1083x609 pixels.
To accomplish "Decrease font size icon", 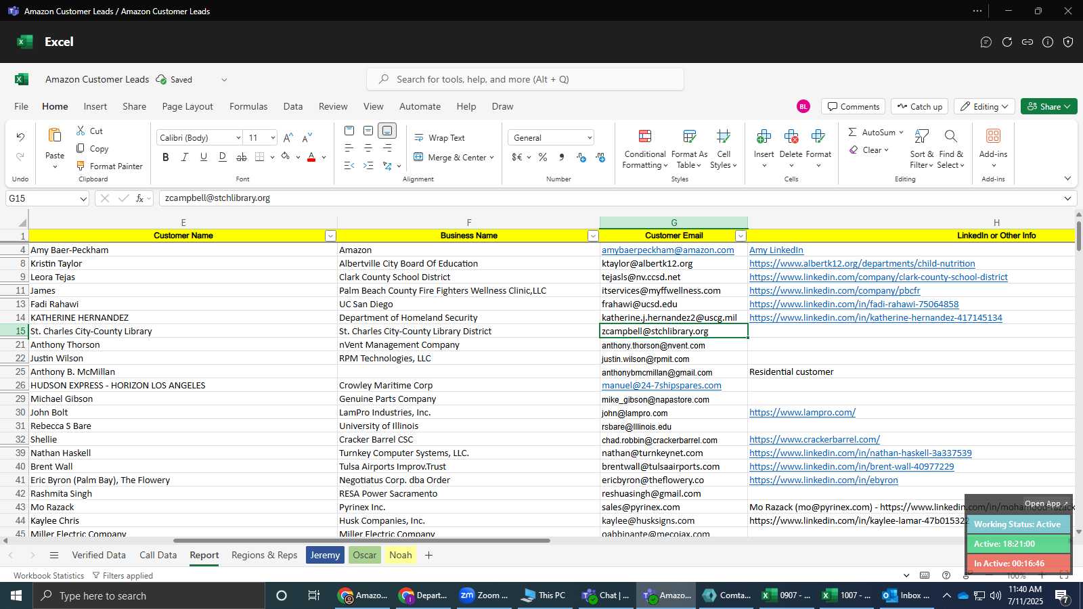I will (x=307, y=137).
